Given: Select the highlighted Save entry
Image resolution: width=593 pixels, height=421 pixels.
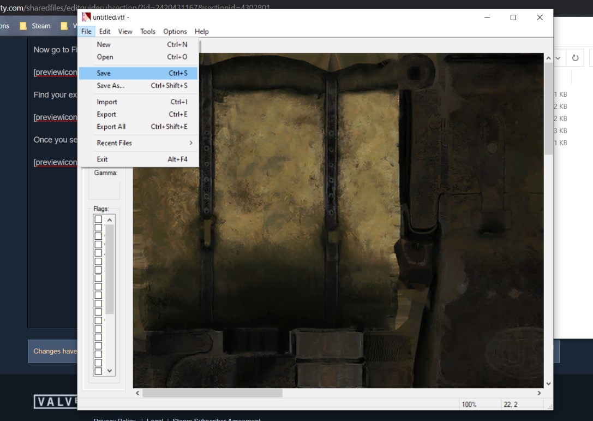Looking at the screenshot, I should [x=139, y=73].
